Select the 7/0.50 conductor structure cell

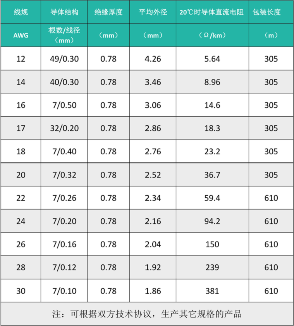coord(64,105)
